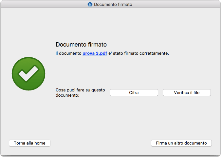Go back with Torna alla home
Image resolution: width=221 pixels, height=157 pixels.
tap(29, 143)
